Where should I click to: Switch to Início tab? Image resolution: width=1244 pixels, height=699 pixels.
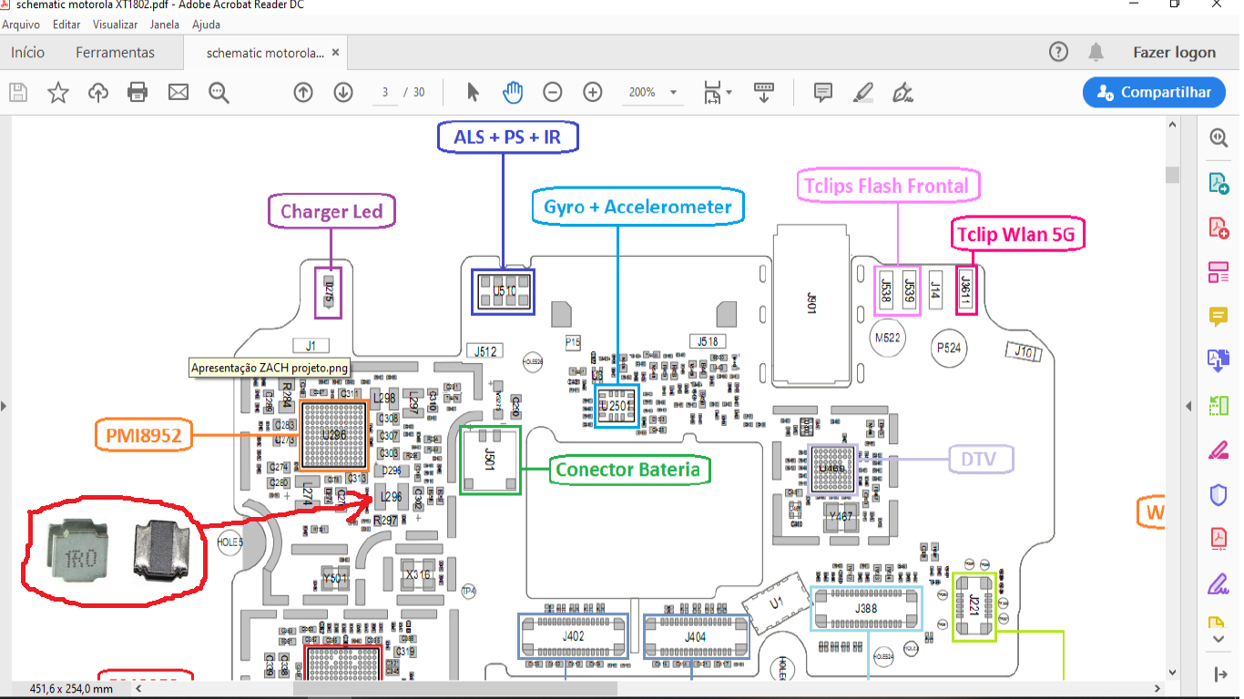[x=27, y=53]
